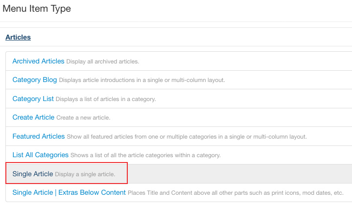Screen dimensions: 352x205
Task: Click the 'Create a new article.' description
Action: pyautogui.click(x=83, y=118)
